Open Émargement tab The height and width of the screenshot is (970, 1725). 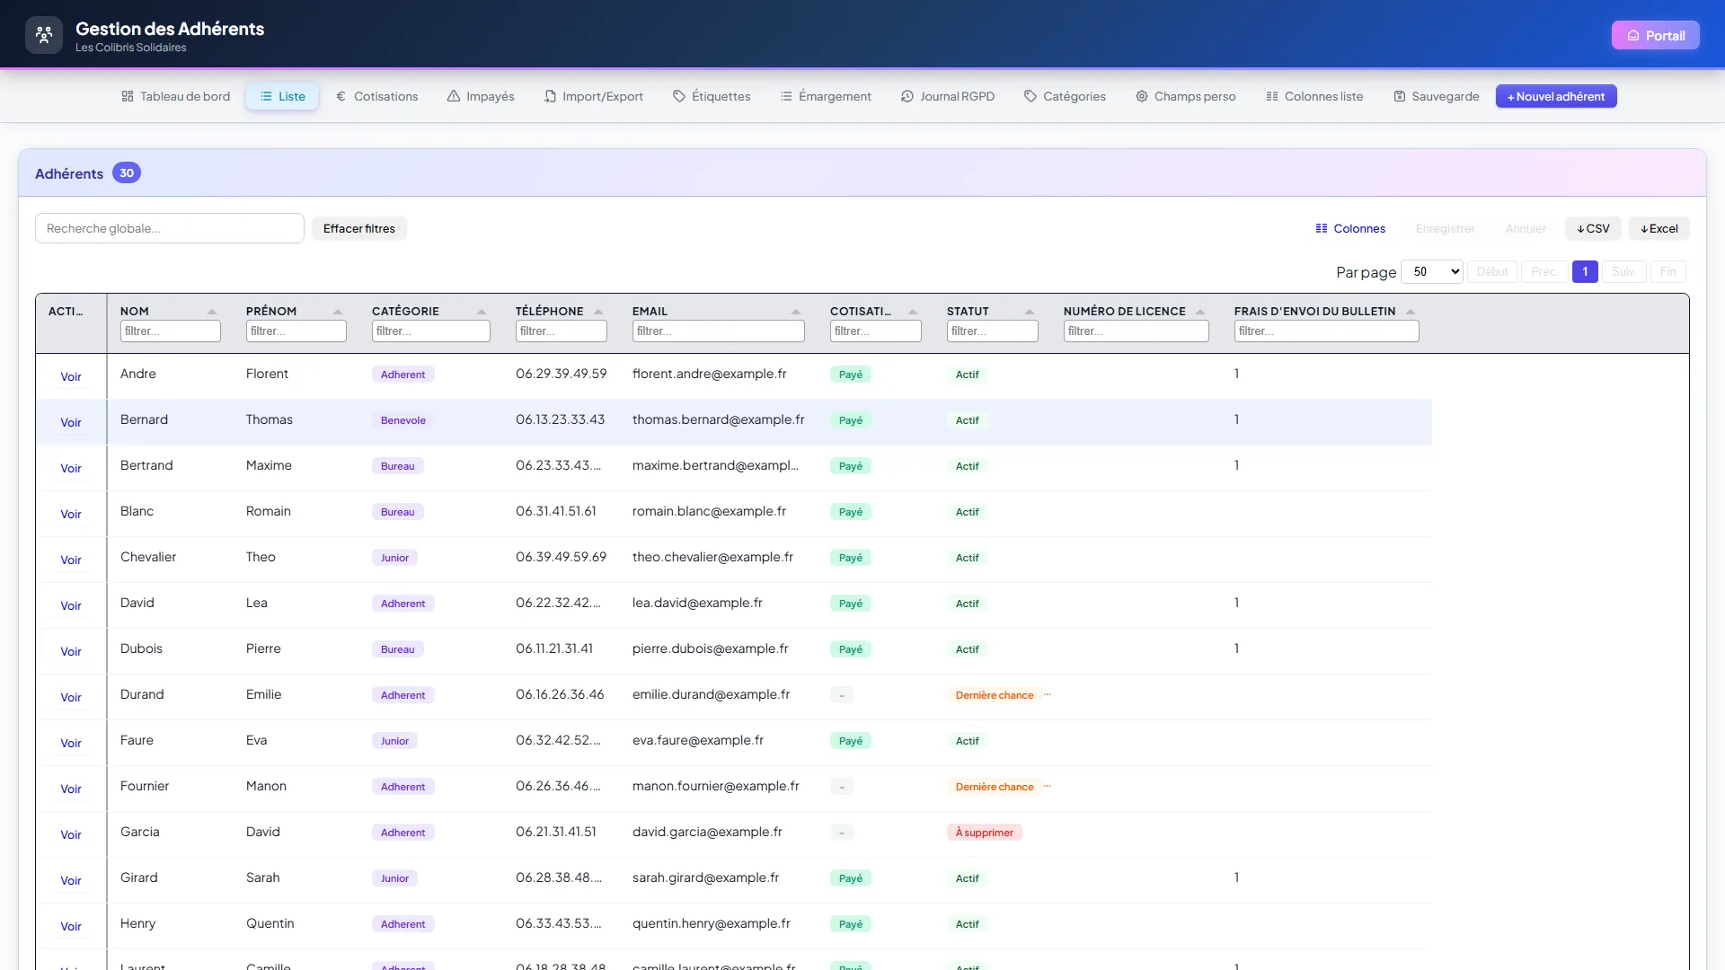[x=826, y=96]
